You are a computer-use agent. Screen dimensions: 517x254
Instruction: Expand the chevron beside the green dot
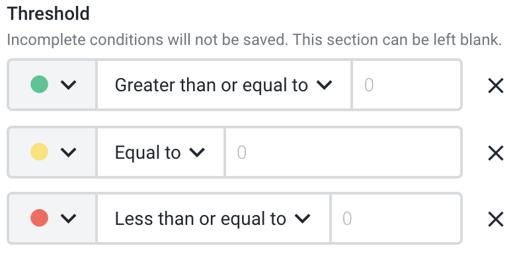point(69,85)
